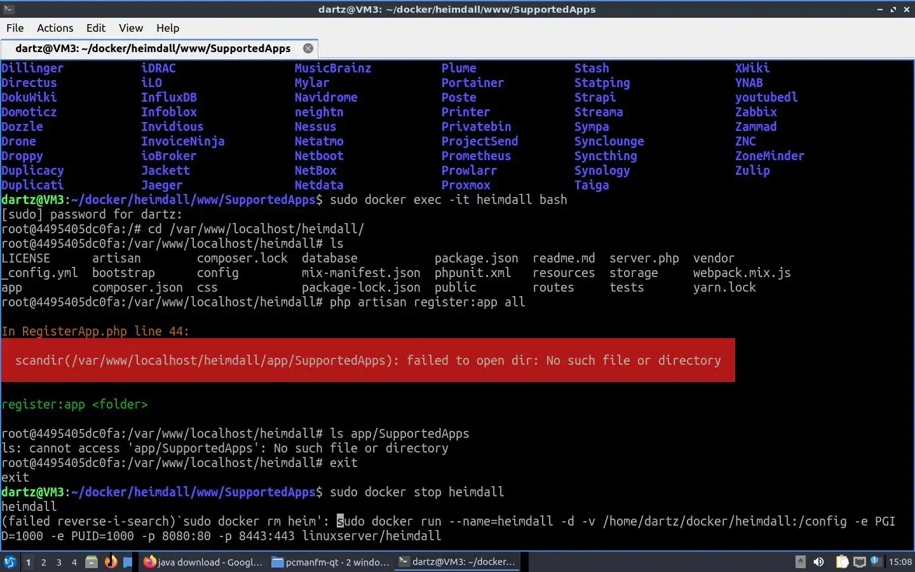
Task: Select the dartz@VM3 terminal taskbar entry
Action: click(457, 562)
